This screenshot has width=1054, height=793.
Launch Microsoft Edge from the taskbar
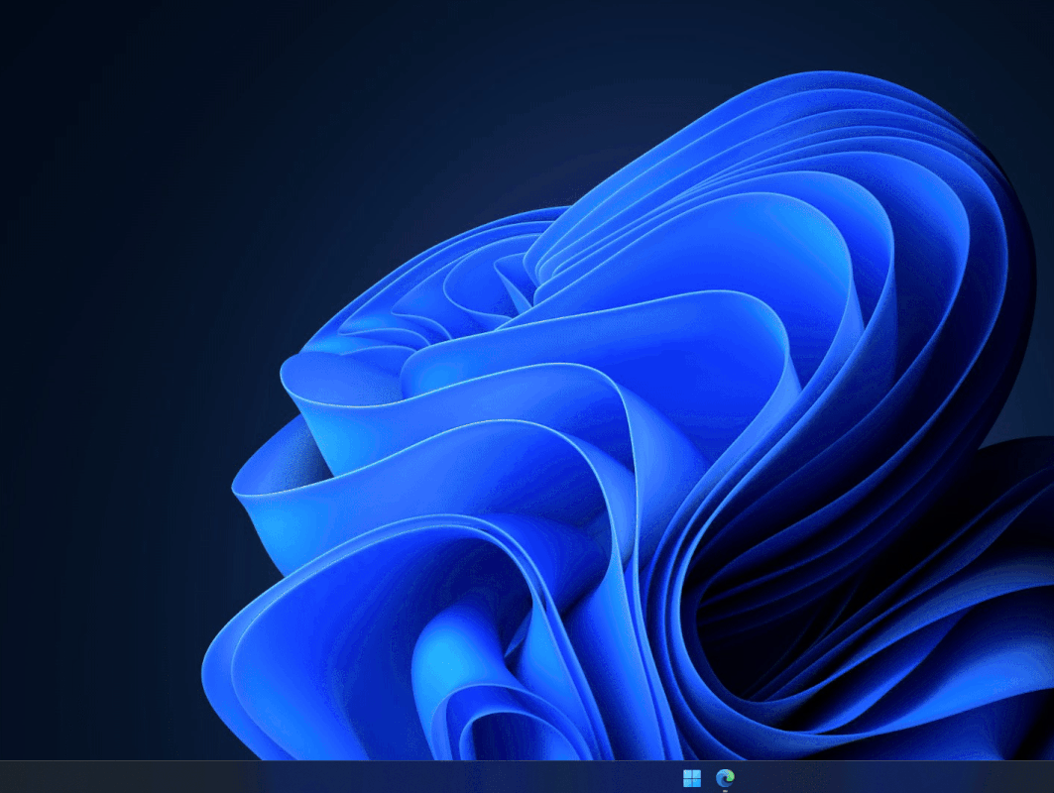(x=725, y=778)
